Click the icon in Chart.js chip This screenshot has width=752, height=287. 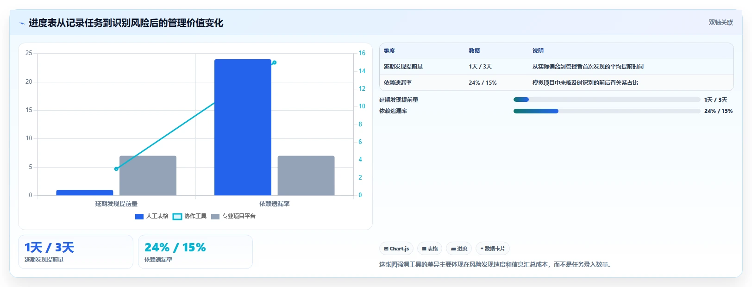click(x=386, y=249)
